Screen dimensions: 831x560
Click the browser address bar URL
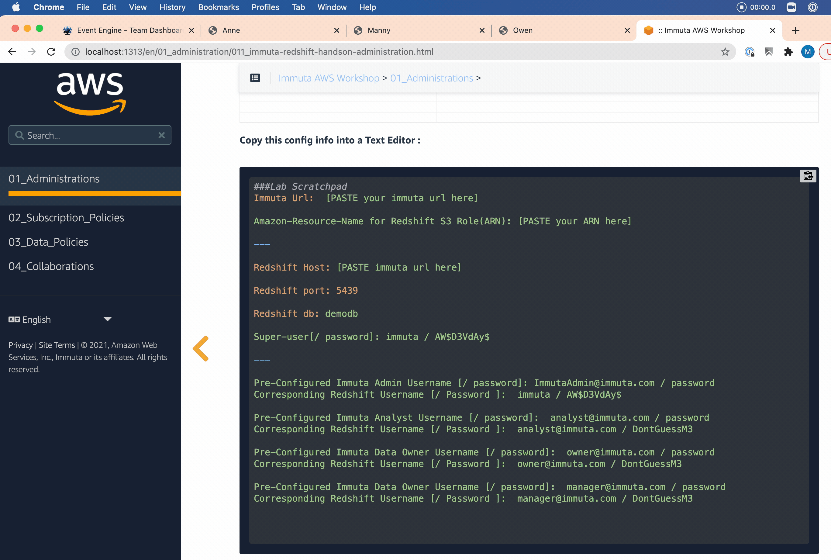259,52
